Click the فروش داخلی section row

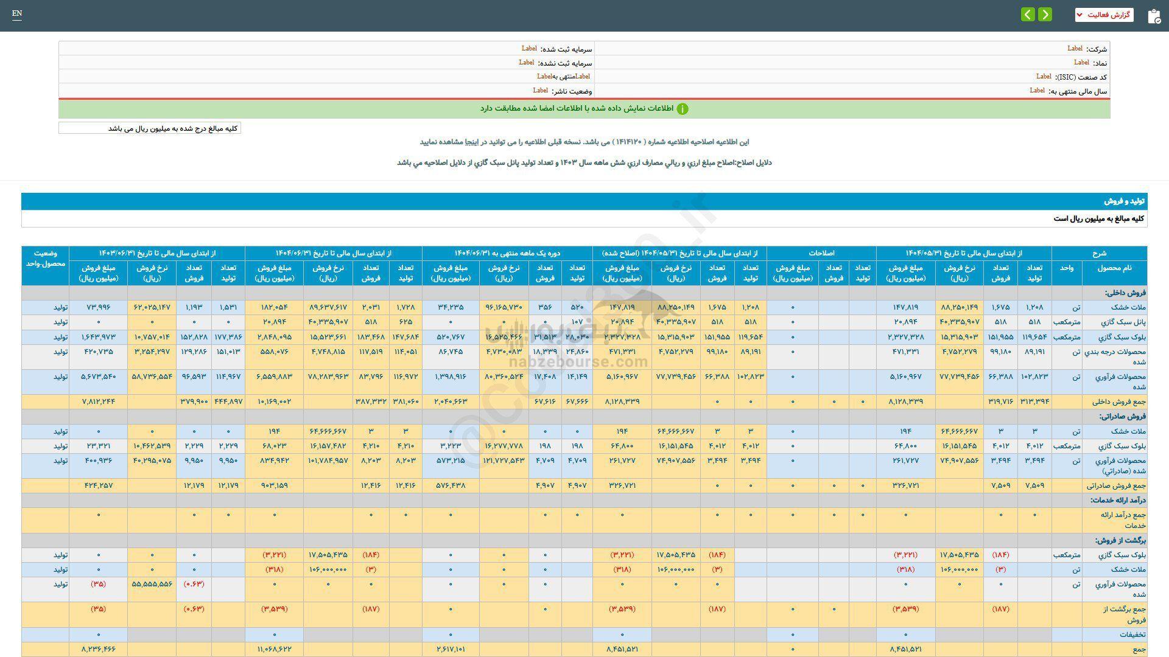coord(1125,293)
